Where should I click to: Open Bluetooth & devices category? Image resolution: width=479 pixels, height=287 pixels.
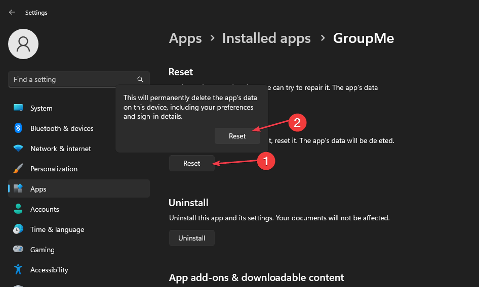point(79,128)
